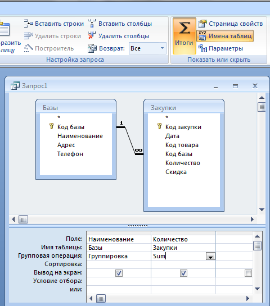The height and width of the screenshot is (306, 270).
Task: Uncheck Show box under Наименование column
Action: click(x=119, y=273)
